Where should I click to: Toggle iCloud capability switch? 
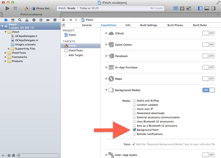click(208, 33)
